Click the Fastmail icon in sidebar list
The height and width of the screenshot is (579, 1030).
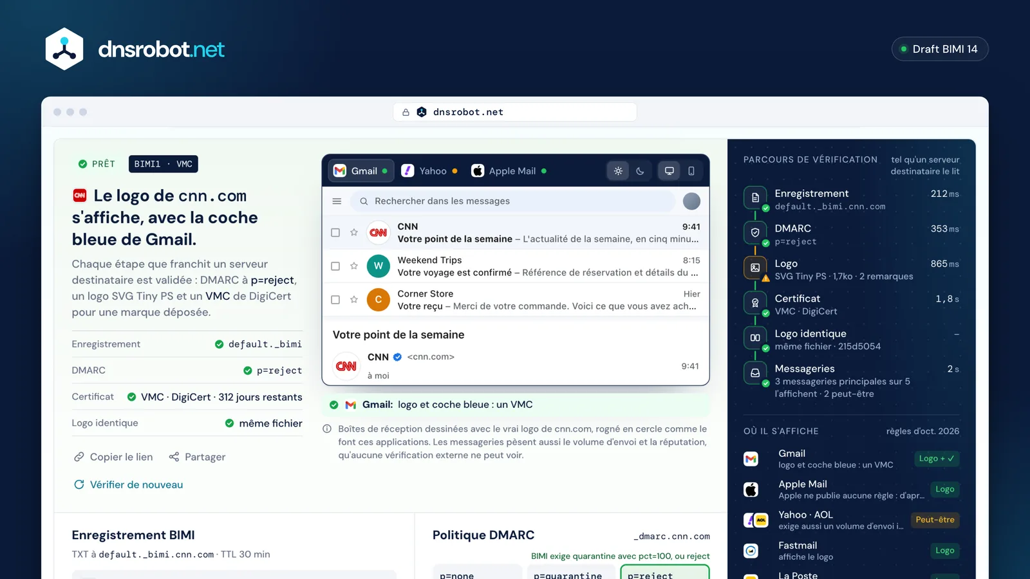coord(751,551)
